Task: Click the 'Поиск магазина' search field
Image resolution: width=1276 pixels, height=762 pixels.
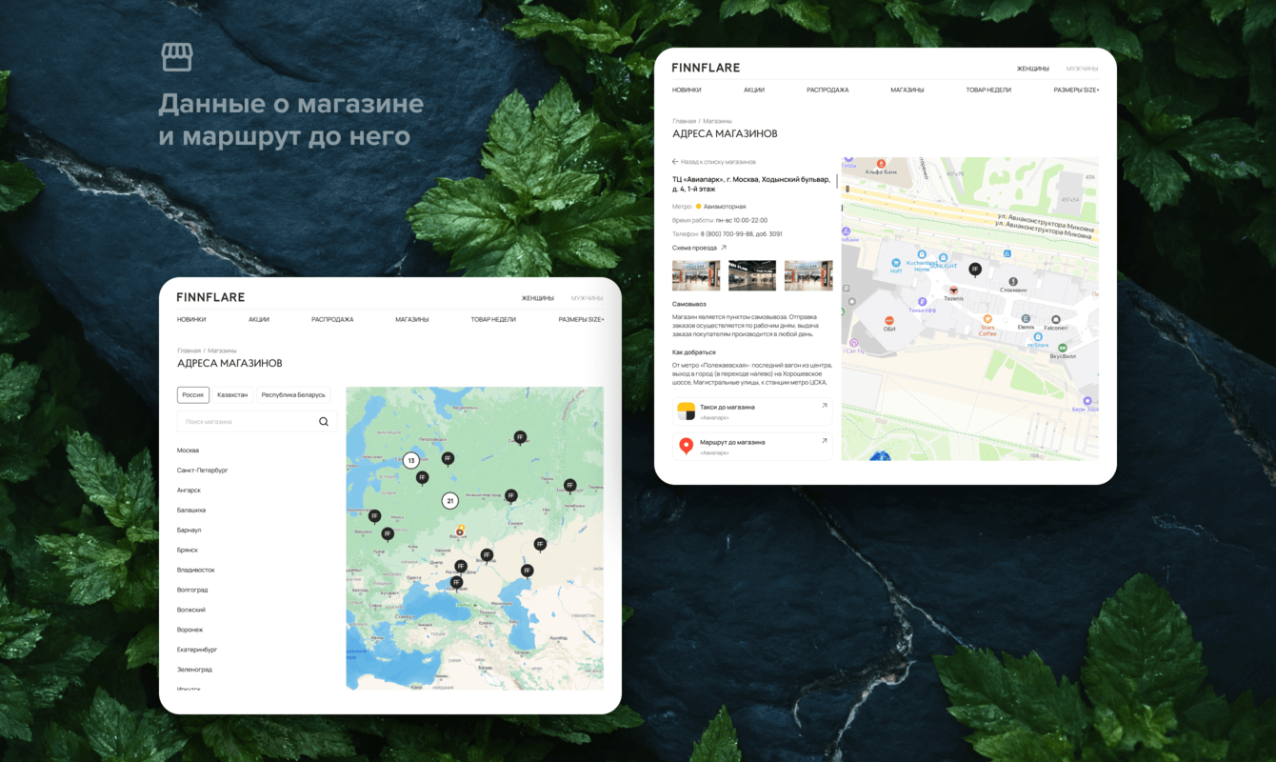Action: pyautogui.click(x=257, y=422)
